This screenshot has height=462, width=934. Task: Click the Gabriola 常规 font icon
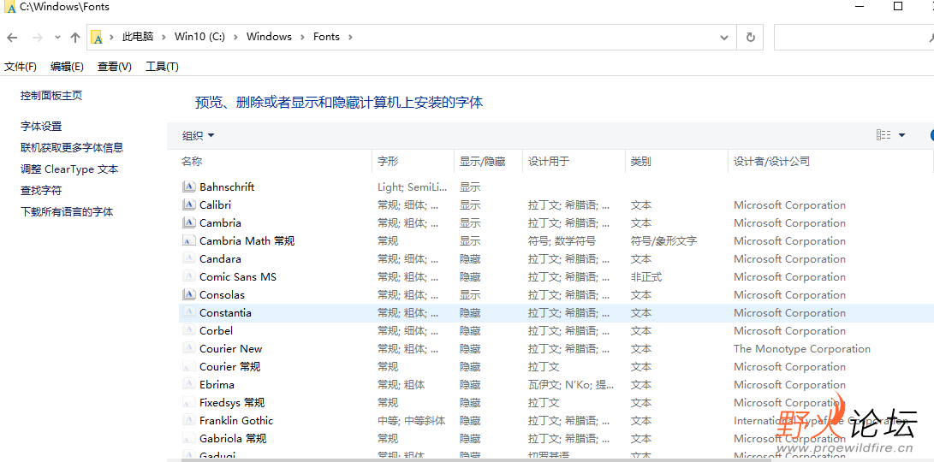click(189, 438)
